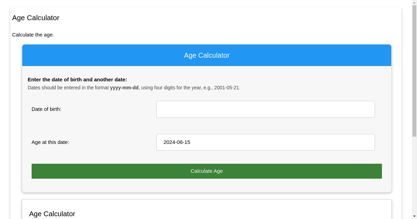The height and width of the screenshot is (219, 417).
Task: Click the second Age Calculator card heading
Action: (52, 214)
